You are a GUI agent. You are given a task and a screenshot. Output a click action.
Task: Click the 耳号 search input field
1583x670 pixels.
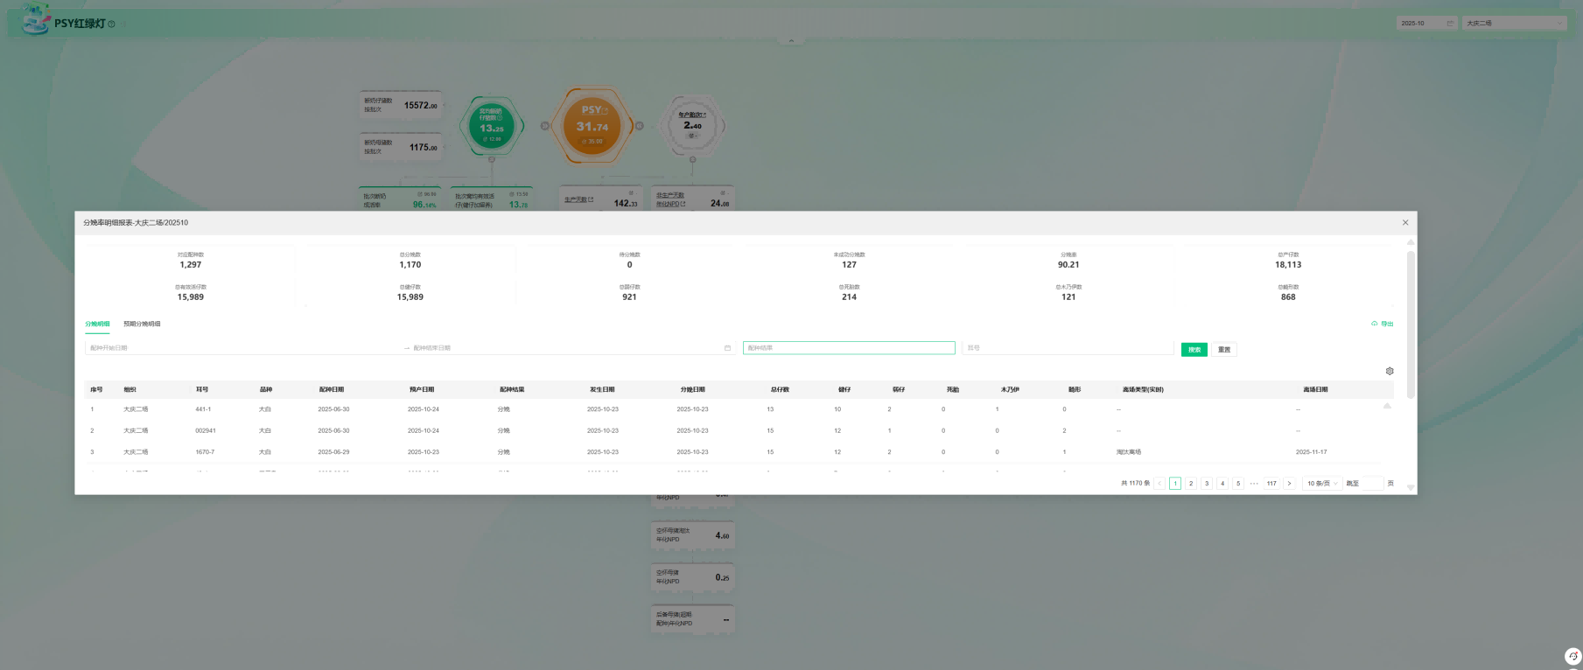(1067, 348)
